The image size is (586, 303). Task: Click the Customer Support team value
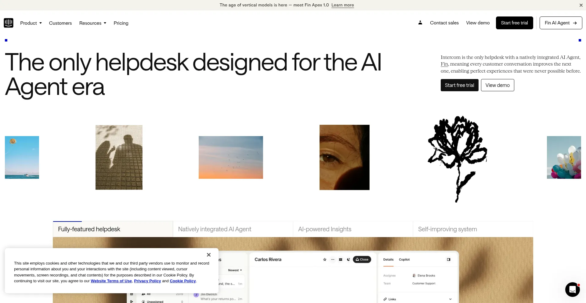pos(424,283)
